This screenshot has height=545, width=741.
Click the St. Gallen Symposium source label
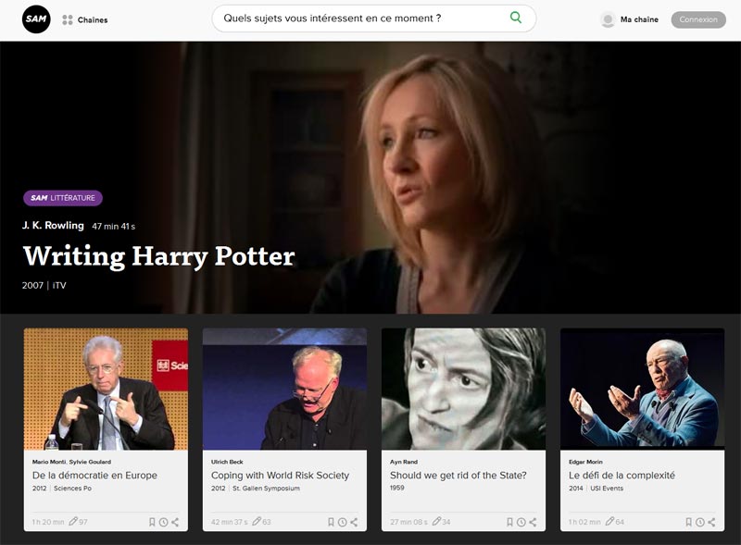tap(266, 488)
